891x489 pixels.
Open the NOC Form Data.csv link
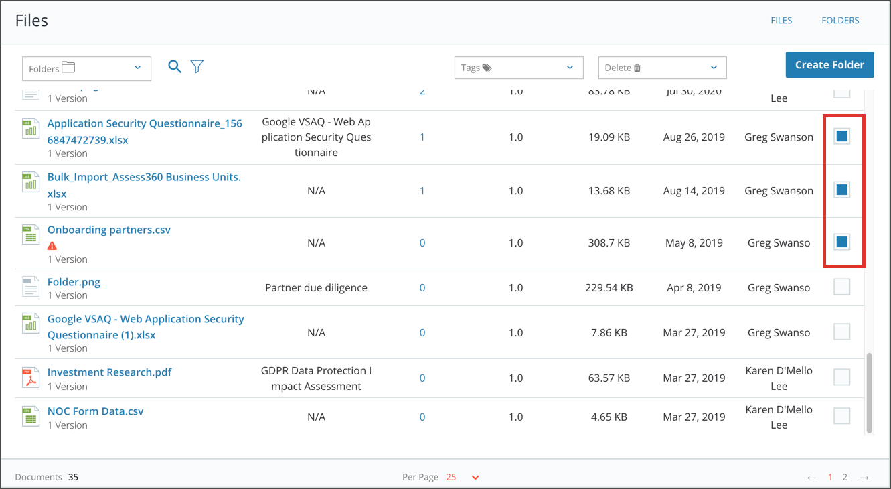point(96,411)
